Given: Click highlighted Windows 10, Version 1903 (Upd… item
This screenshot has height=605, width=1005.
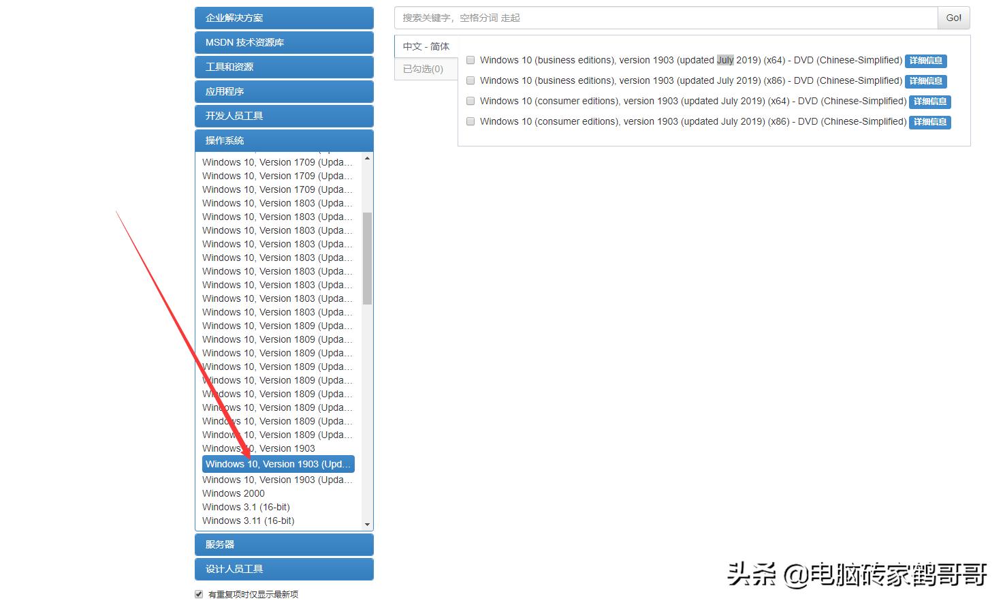Looking at the screenshot, I should coord(278,464).
